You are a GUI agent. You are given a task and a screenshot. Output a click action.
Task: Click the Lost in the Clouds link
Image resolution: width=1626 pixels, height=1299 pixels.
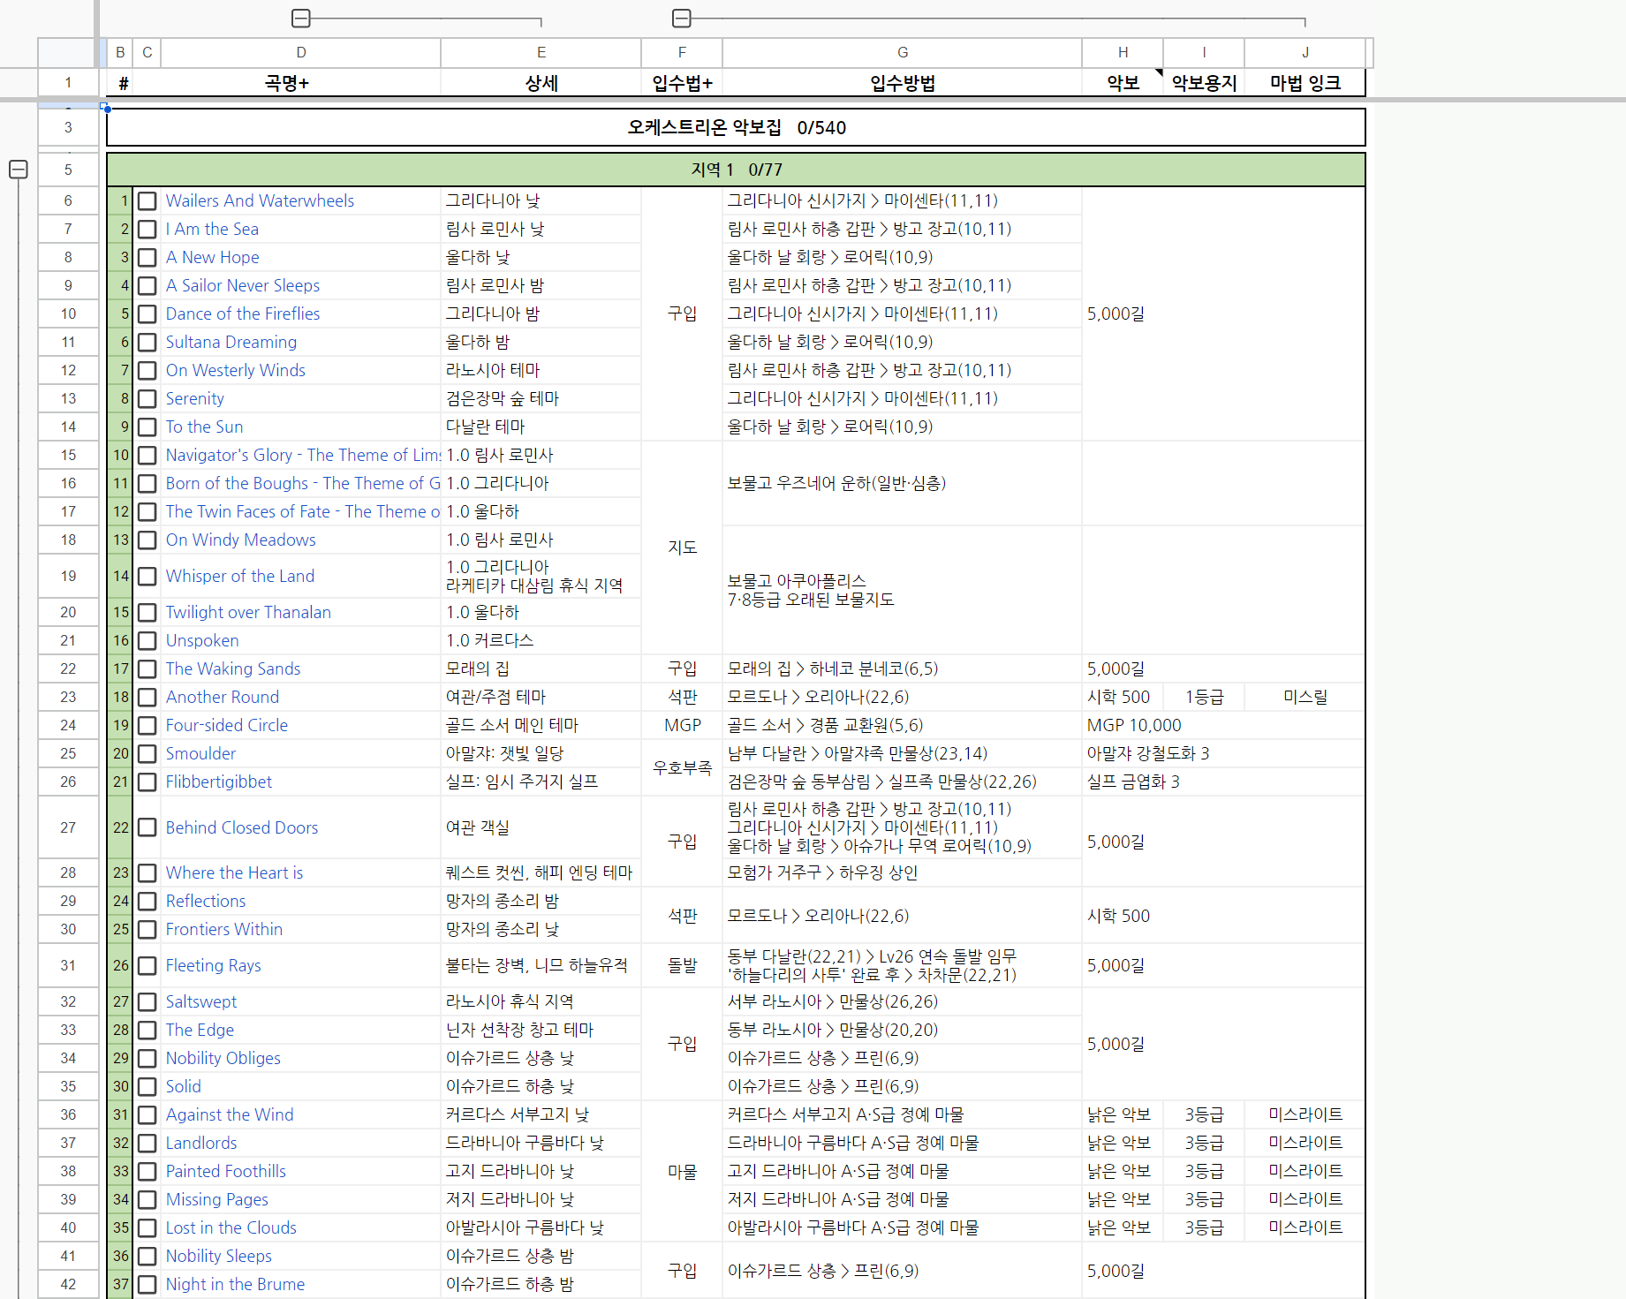click(231, 1227)
